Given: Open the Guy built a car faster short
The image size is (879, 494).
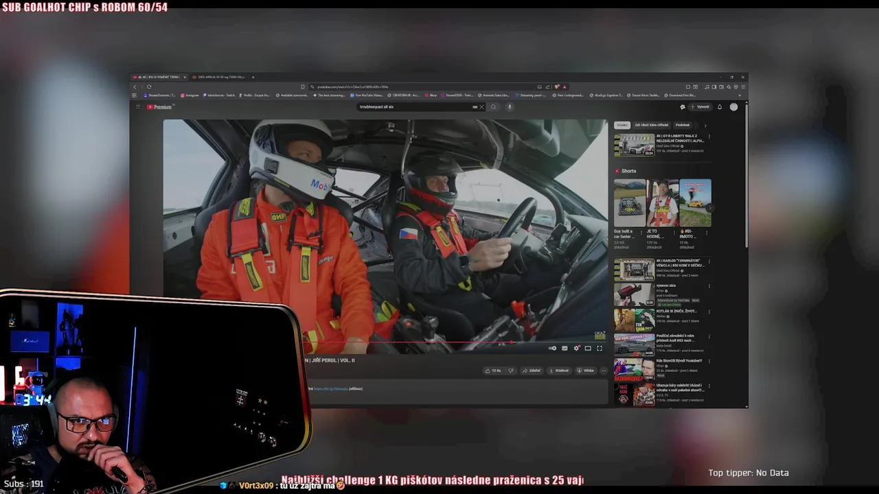Looking at the screenshot, I should tap(630, 203).
